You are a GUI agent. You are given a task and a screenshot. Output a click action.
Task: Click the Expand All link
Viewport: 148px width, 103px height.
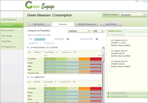(33, 43)
